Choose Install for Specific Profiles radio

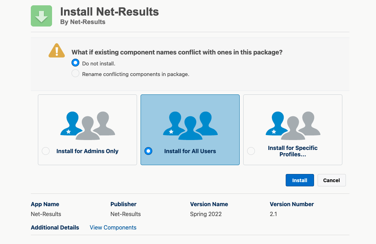coord(251,151)
